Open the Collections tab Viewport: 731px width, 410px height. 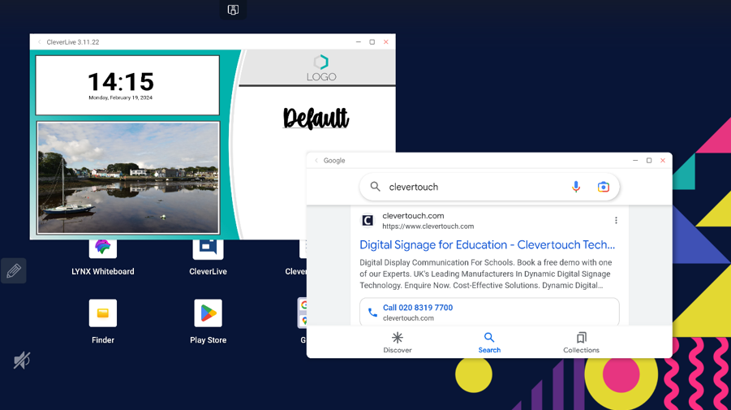(x=581, y=342)
